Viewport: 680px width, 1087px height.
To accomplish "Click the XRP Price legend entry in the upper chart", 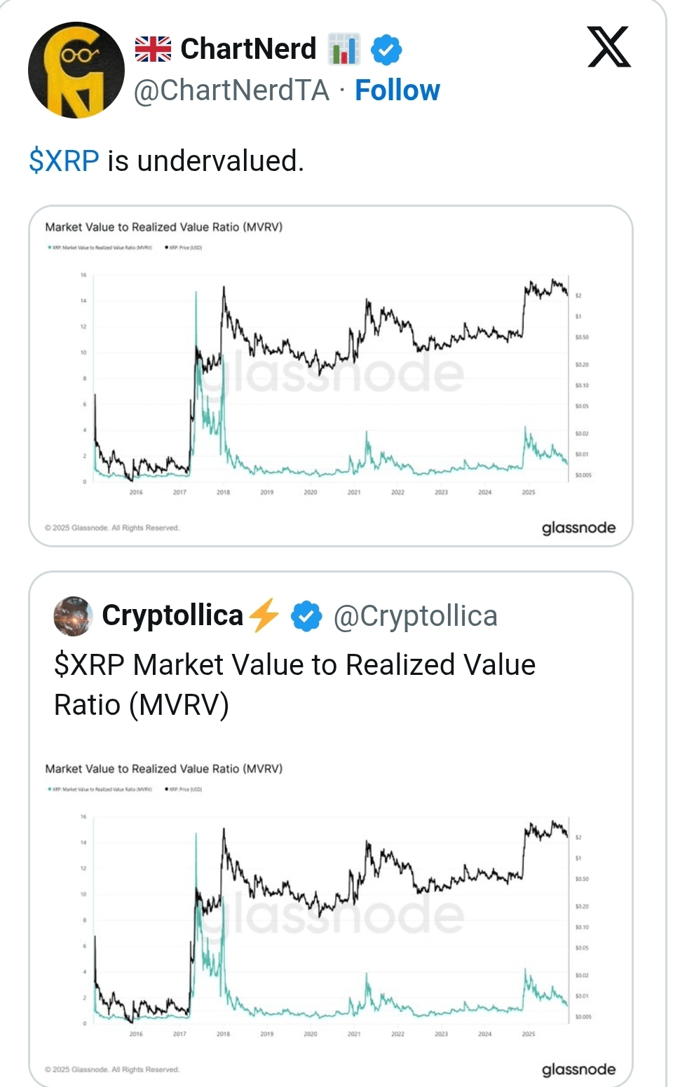I will point(184,247).
